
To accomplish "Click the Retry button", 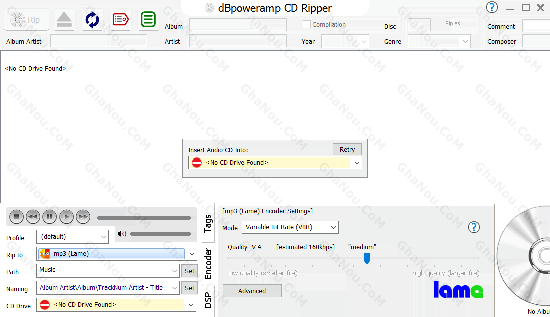I will [x=347, y=150].
